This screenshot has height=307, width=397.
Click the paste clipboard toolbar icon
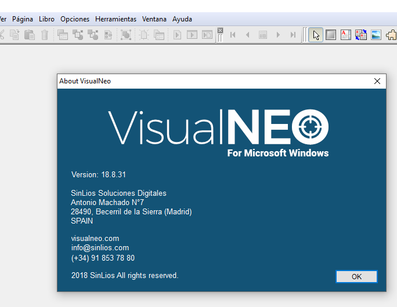point(30,35)
